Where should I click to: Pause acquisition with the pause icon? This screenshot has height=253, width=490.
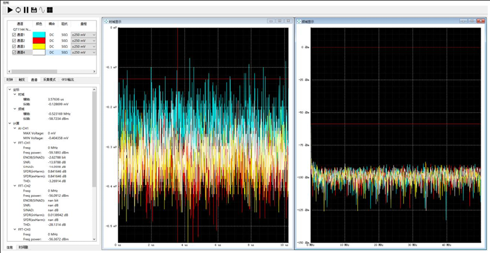(26, 10)
